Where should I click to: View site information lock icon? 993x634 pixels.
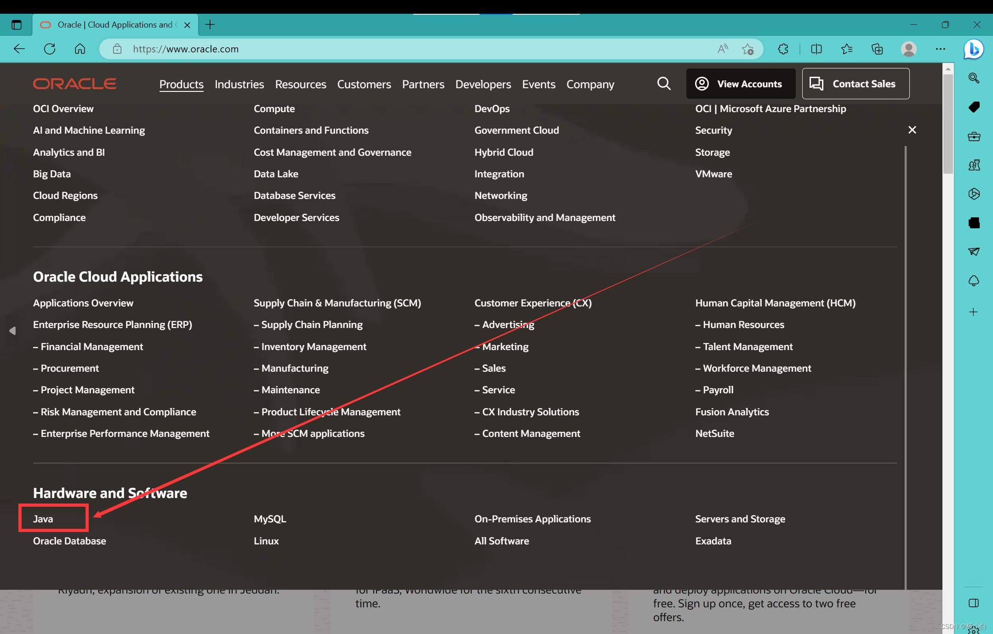point(117,49)
